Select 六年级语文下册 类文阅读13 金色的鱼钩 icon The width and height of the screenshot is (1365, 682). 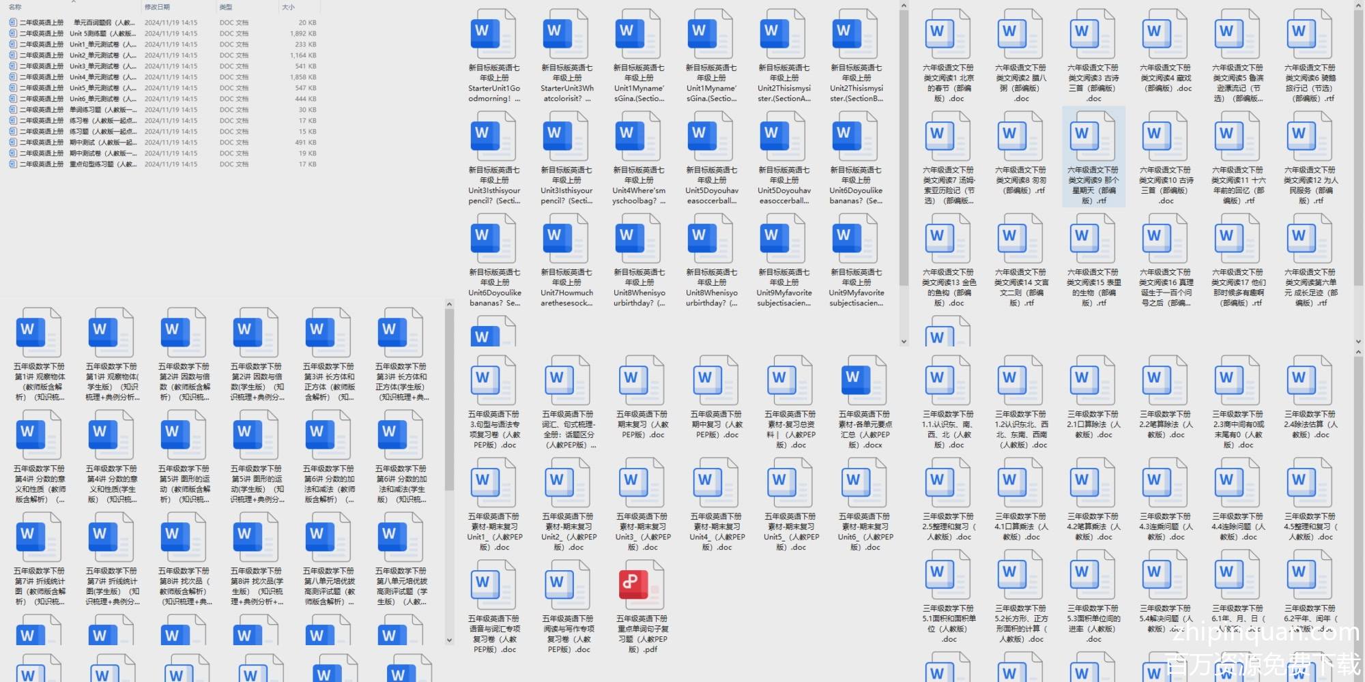947,237
